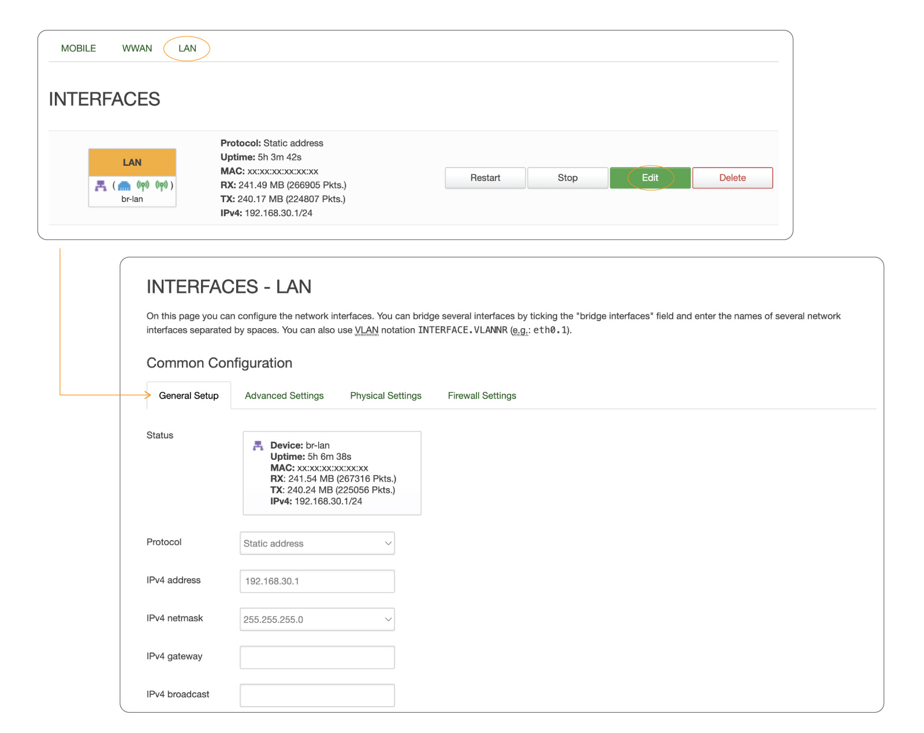The width and height of the screenshot is (924, 733).
Task: Switch to the MOBILE tab
Action: pyautogui.click(x=79, y=49)
